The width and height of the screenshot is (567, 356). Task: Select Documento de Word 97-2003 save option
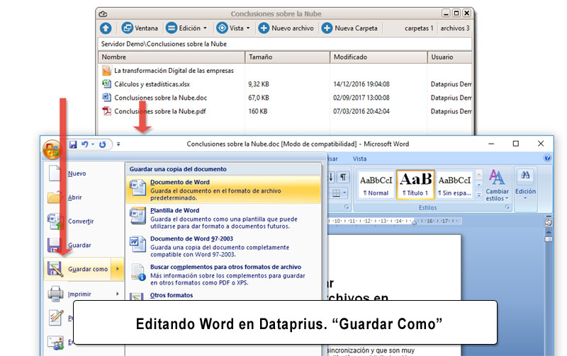[x=223, y=246]
